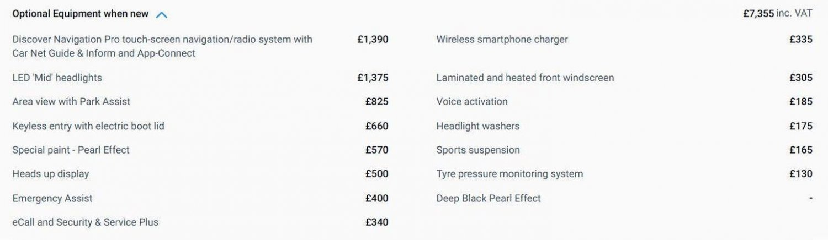Select the Discover Navigation Pro system entry
Viewport: 828px width, 240px height.
[162, 46]
